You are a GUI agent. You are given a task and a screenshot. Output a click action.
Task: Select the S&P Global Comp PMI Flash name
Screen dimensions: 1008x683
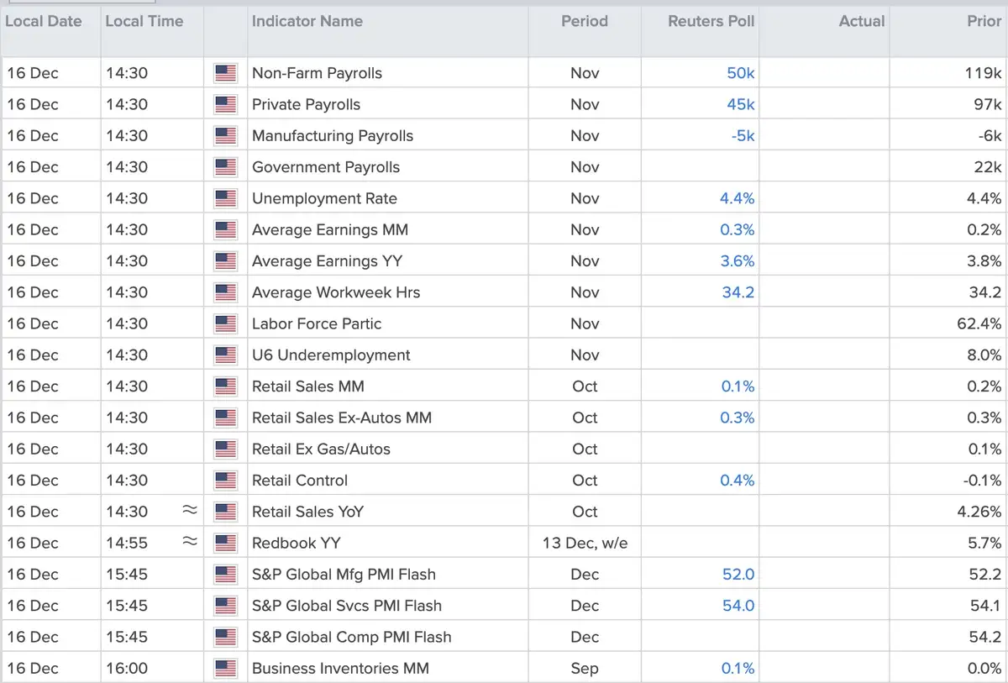(351, 637)
